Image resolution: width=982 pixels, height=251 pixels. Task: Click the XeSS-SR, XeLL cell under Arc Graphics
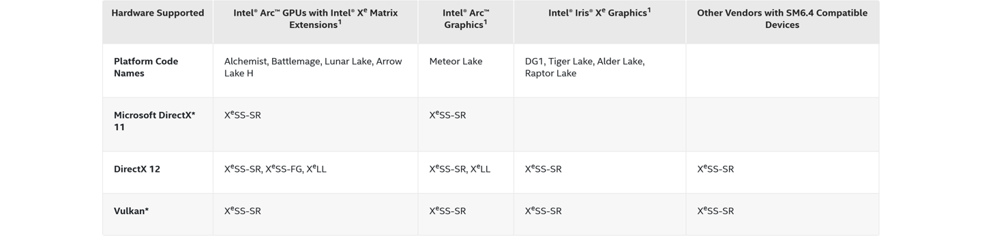460,168
